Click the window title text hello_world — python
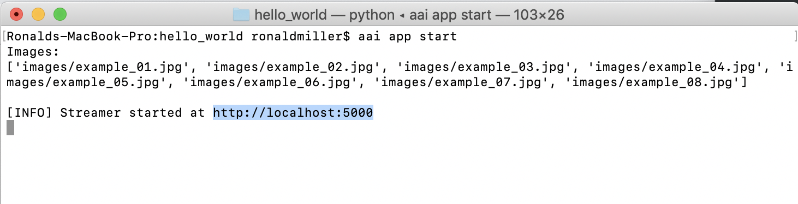The image size is (798, 204). click(324, 15)
